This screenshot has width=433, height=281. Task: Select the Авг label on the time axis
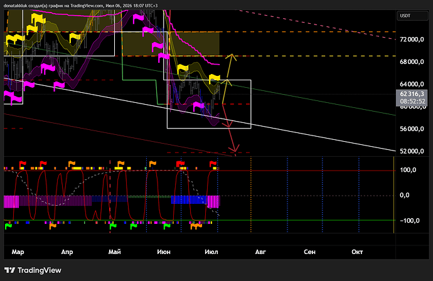click(x=260, y=252)
